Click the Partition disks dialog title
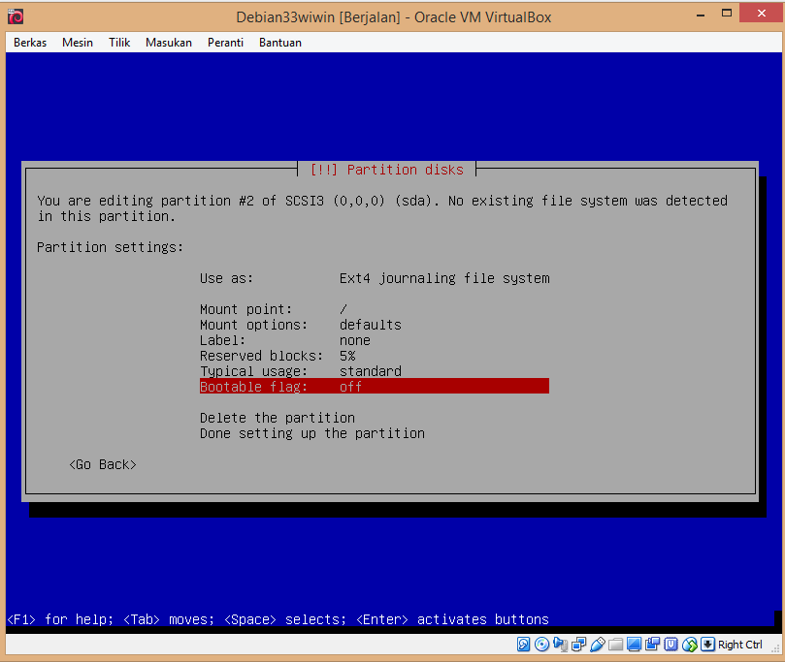Screen dimensions: 785x662 (386, 170)
